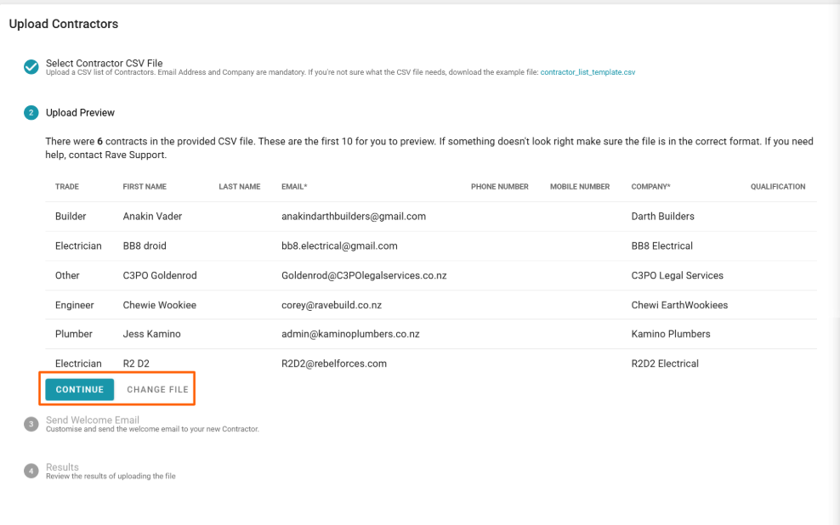Screen dimensions: 840x525
Task: Click the completed step one checkmark icon
Action: (x=31, y=66)
